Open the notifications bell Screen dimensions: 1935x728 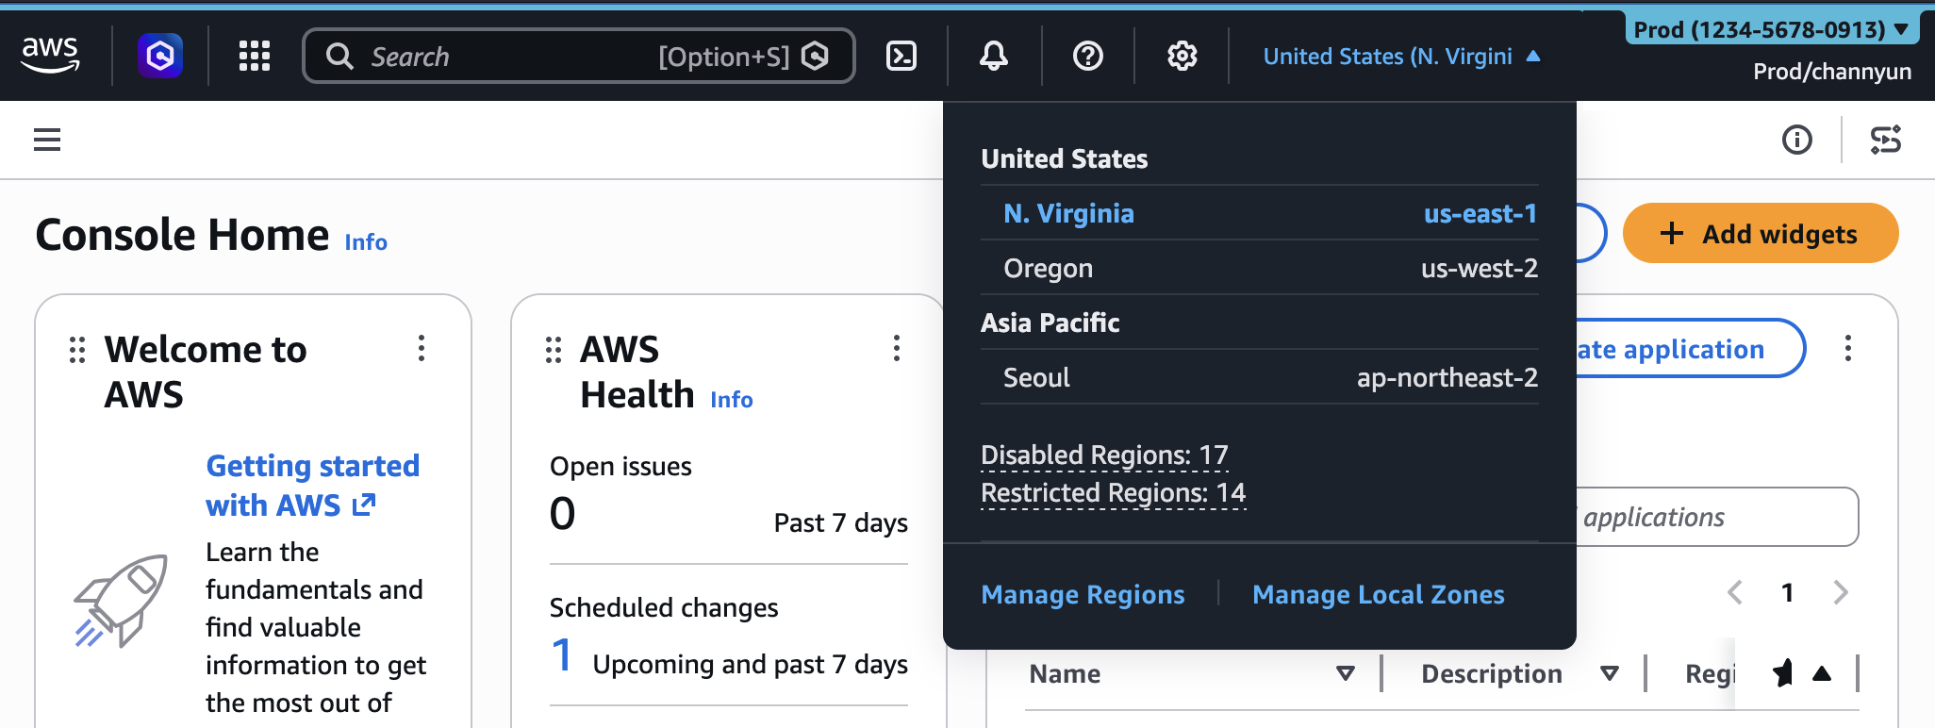pos(993,56)
